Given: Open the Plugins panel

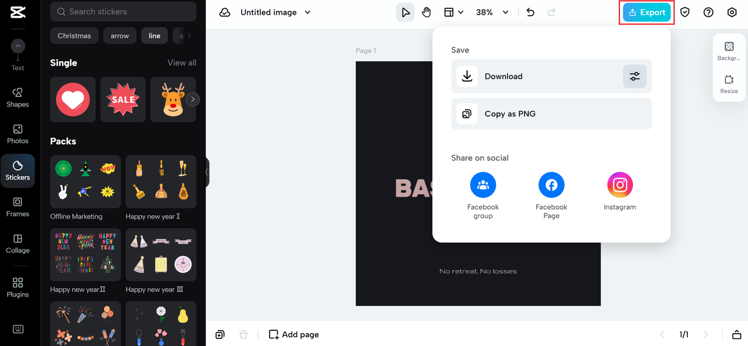Looking at the screenshot, I should coord(18,288).
